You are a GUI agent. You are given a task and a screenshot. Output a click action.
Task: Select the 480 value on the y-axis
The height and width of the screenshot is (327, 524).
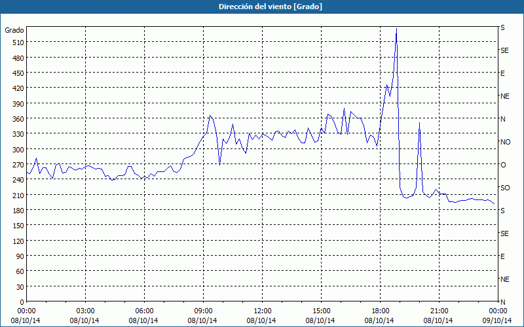(19, 58)
